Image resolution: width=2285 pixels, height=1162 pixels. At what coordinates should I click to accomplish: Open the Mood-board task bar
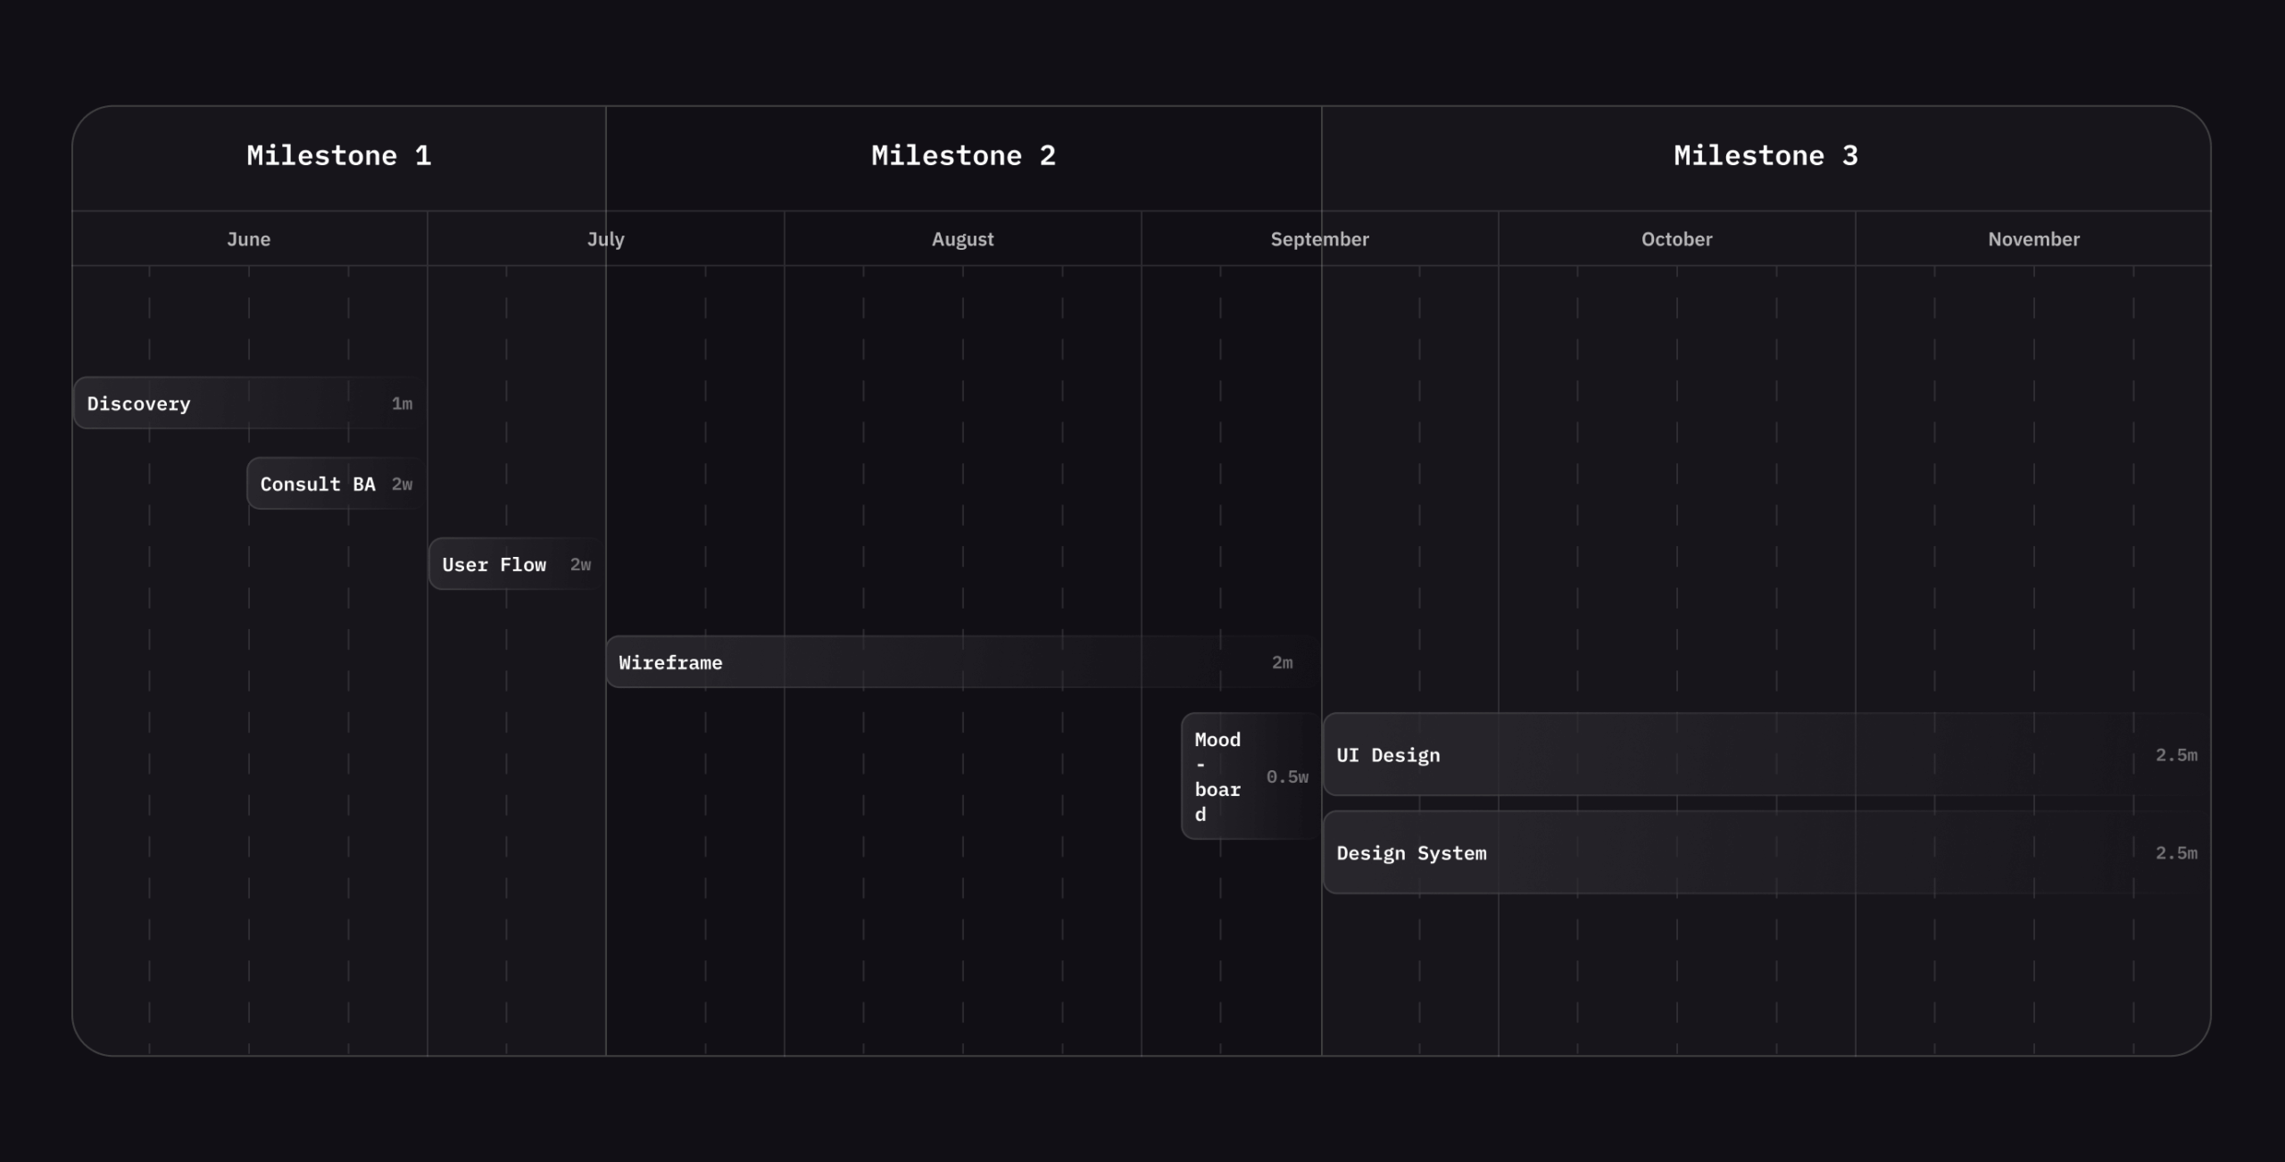[x=1251, y=776]
